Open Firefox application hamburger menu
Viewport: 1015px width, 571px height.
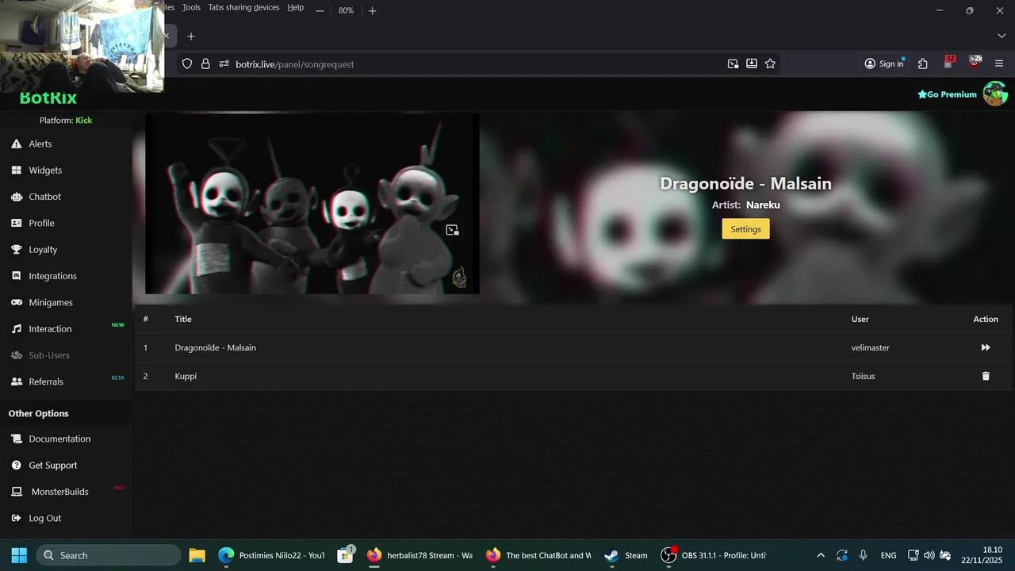(999, 63)
